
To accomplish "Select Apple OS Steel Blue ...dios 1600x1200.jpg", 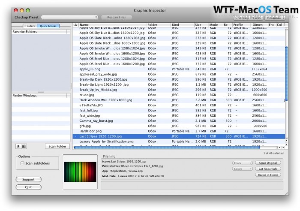I will pyautogui.click(x=179, y=64).
